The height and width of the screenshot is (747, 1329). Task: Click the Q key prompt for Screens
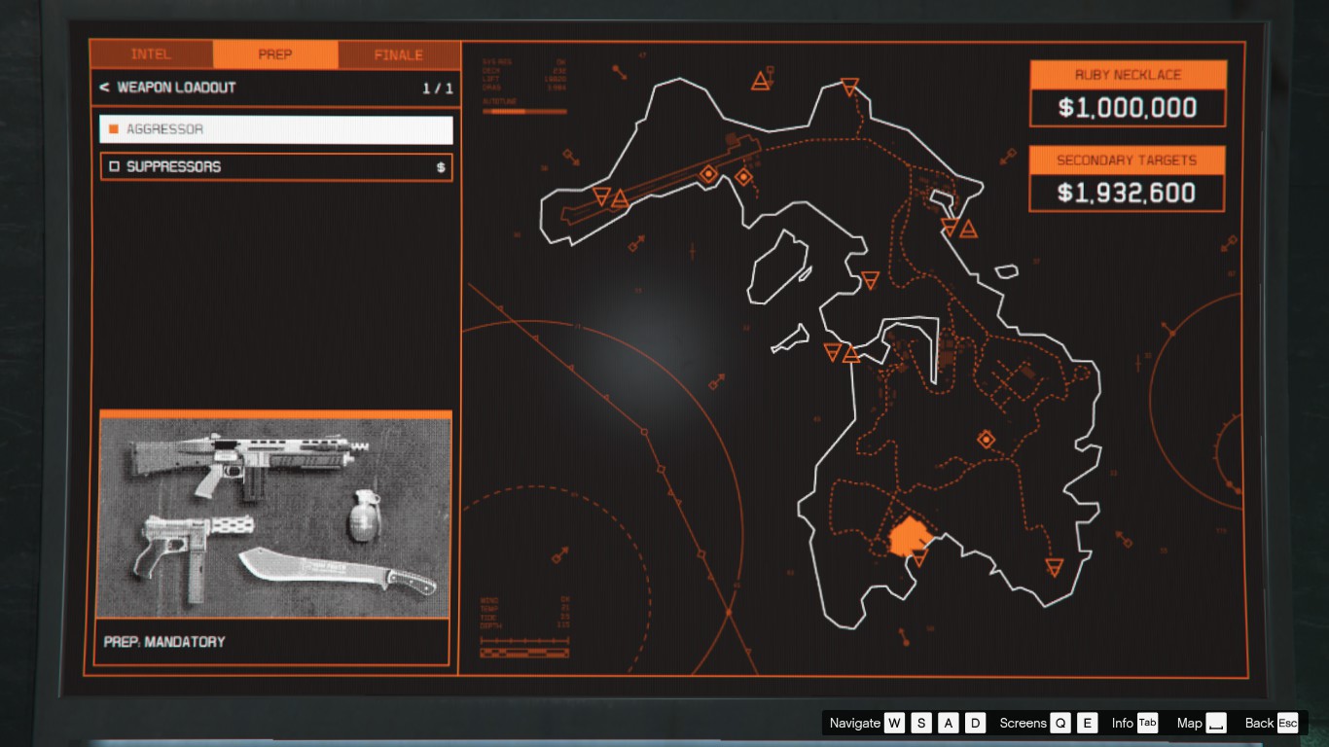coord(1060,723)
